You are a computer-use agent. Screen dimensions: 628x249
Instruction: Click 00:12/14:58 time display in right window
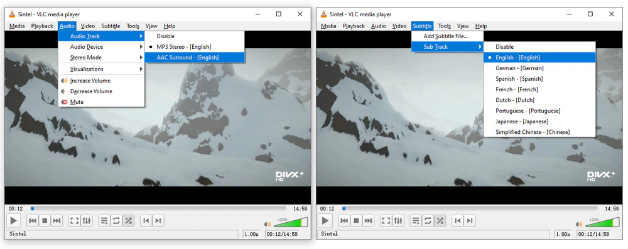pos(594,234)
